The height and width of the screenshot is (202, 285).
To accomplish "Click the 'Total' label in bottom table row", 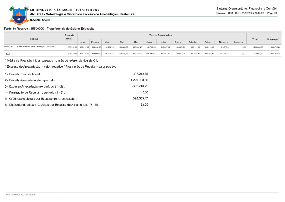I will (8, 54).
